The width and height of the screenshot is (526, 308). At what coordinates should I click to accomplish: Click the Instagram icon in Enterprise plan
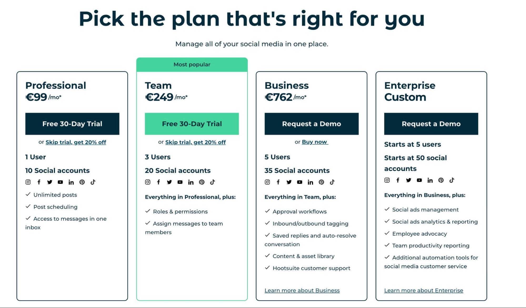[x=387, y=180]
